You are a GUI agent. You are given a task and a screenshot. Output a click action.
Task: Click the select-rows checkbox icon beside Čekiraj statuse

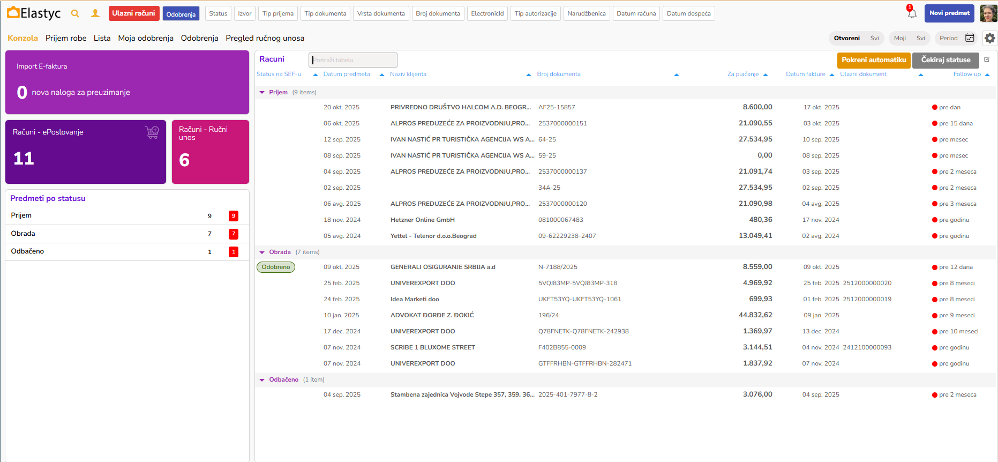pos(987,59)
